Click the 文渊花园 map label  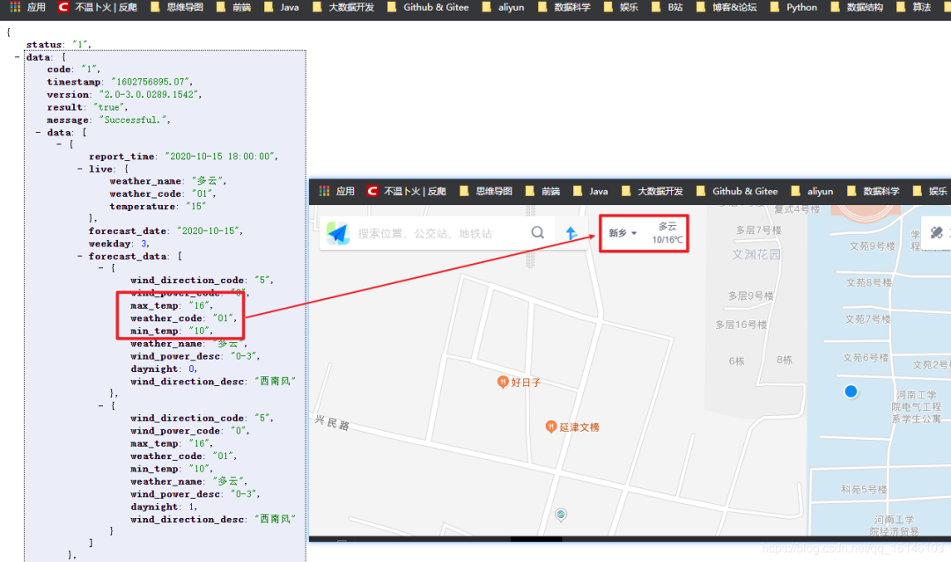756,254
